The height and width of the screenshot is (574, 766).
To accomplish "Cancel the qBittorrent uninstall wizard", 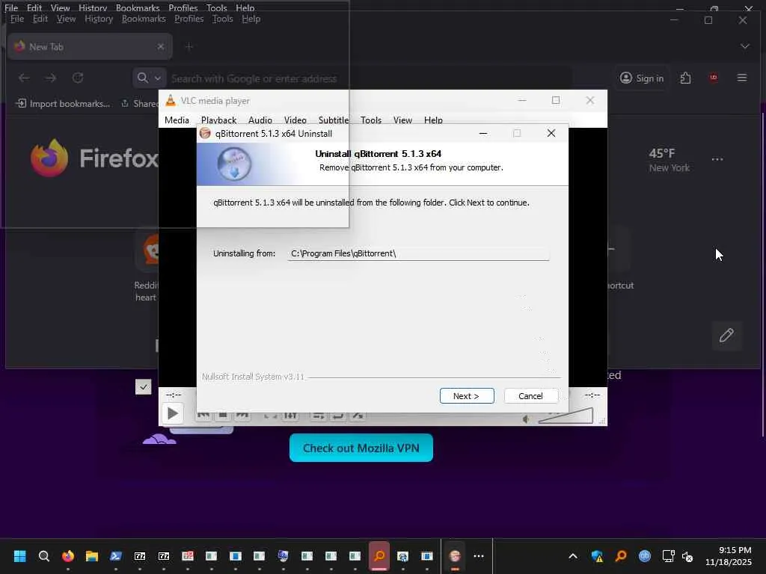I will coord(530,396).
